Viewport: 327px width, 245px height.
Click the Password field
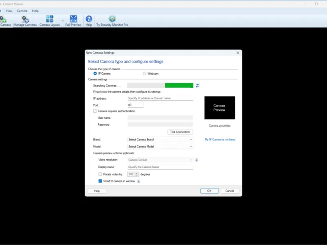[x=160, y=125]
